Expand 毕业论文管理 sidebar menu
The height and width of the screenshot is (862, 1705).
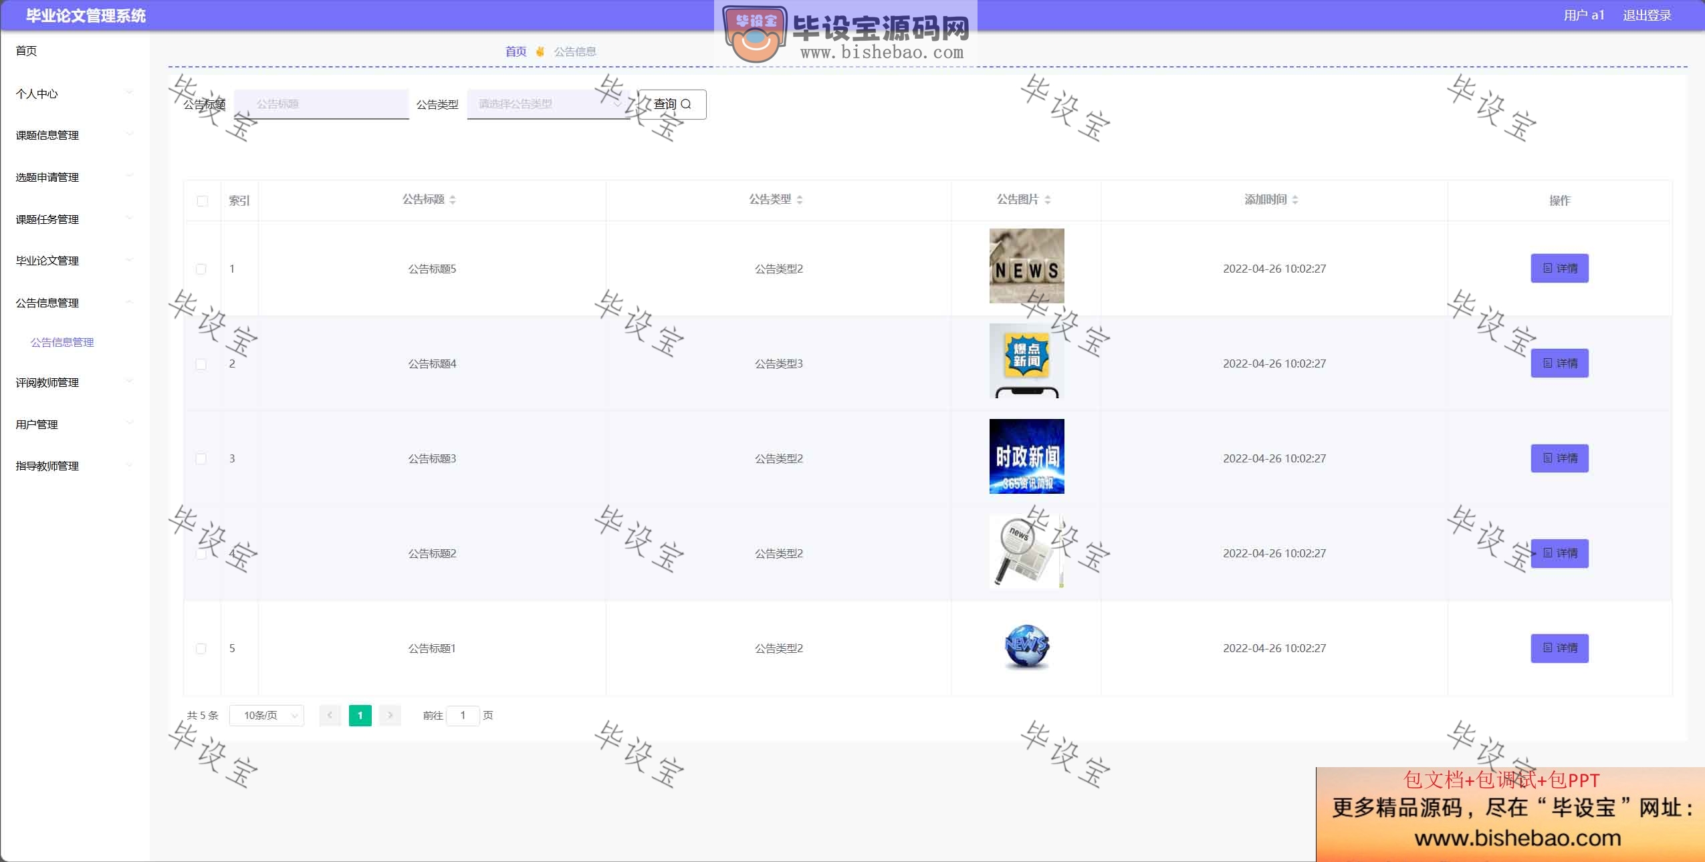coord(74,261)
